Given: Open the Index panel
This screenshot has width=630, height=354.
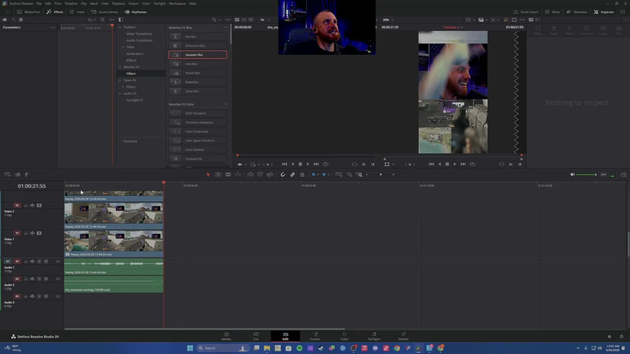Looking at the screenshot, I should pos(77,12).
